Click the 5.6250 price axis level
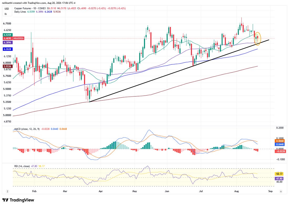The height and width of the screenshot is (206, 289). [7, 82]
